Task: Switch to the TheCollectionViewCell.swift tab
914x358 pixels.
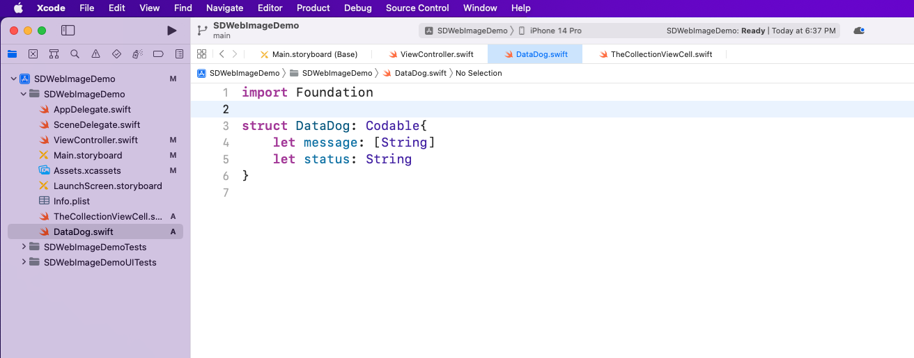Action: (x=655, y=54)
